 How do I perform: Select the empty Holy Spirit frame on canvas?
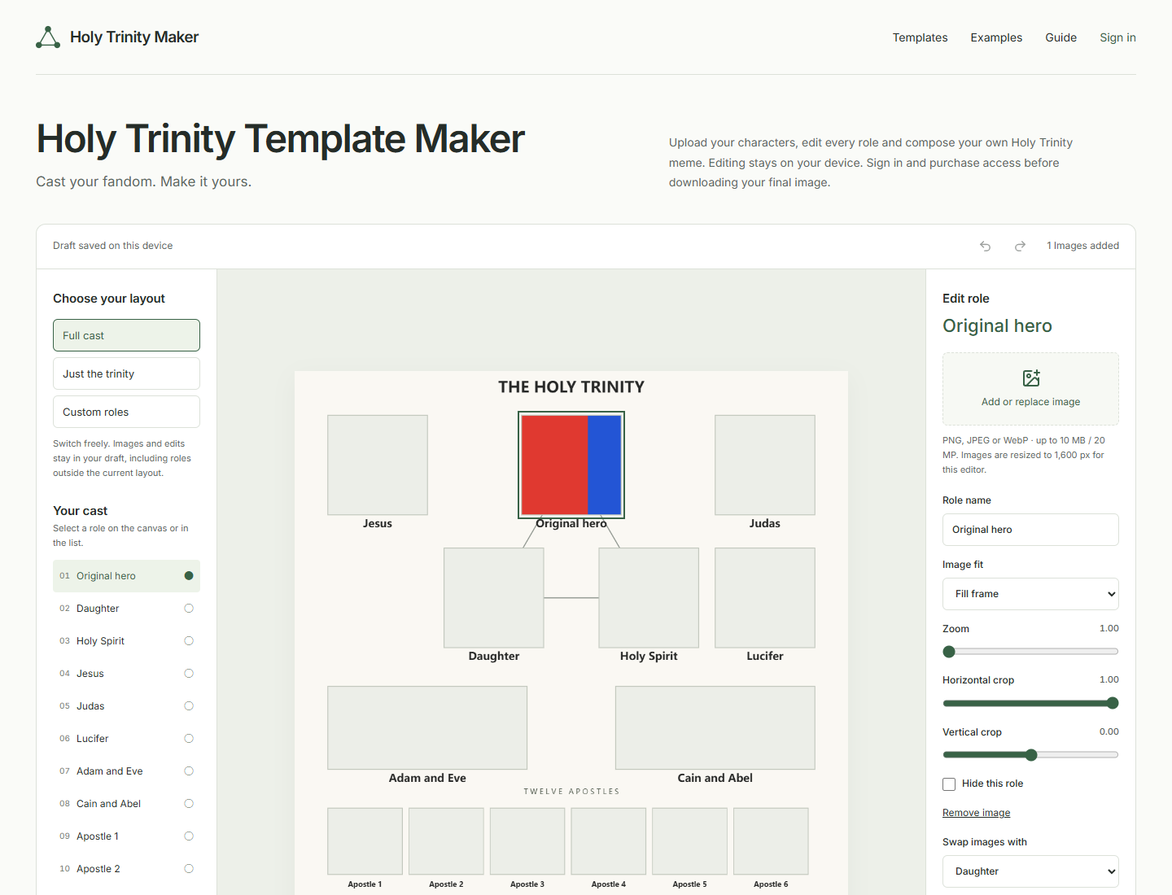coord(649,598)
